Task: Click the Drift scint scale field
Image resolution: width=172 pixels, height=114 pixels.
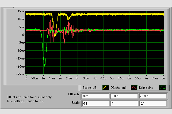Action: click(152, 103)
